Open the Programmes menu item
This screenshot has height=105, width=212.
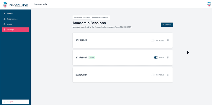12,19
